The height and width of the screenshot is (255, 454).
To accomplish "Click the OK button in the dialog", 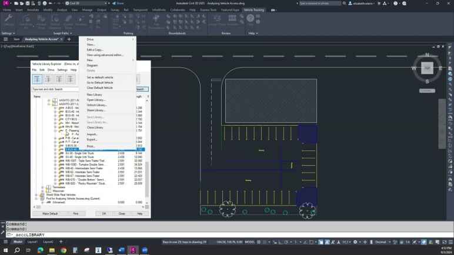I will click(104, 213).
